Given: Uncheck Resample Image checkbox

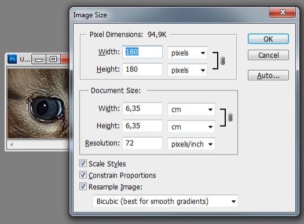Looking at the screenshot, I should click(x=83, y=186).
